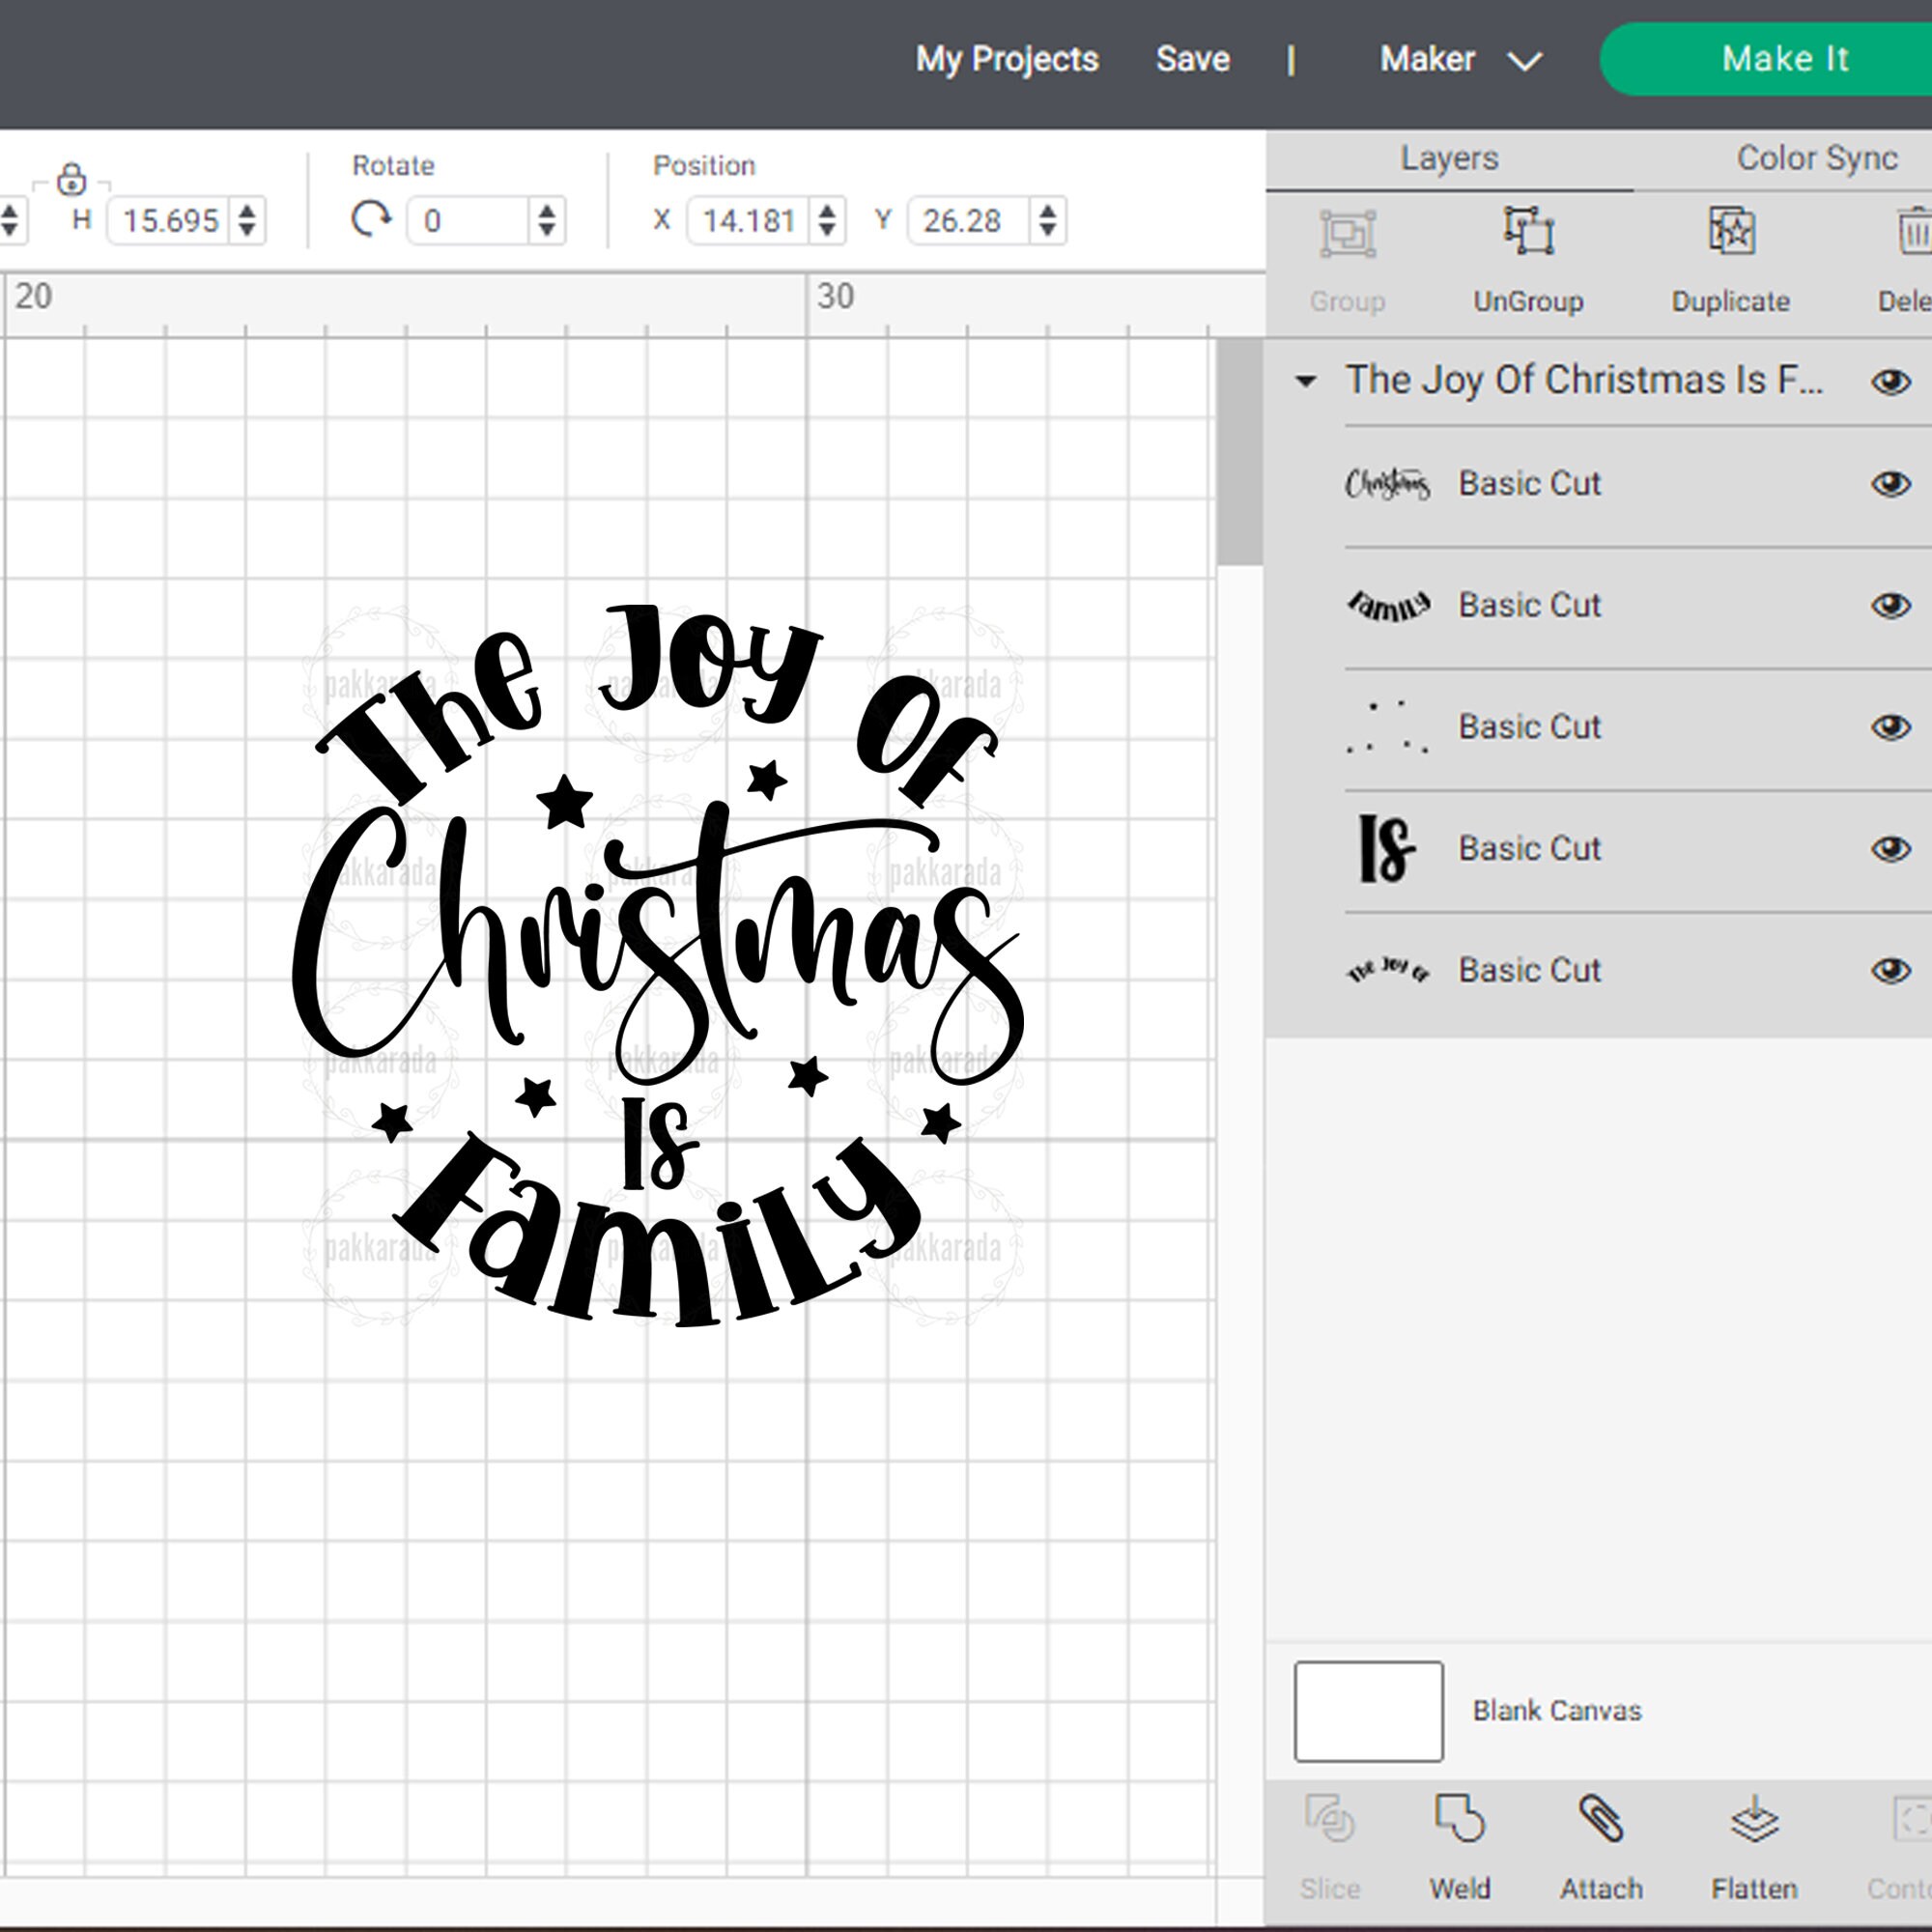Click the canvas vertical scrollbar thumb
The width and height of the screenshot is (1932, 1932).
pos(1240,452)
